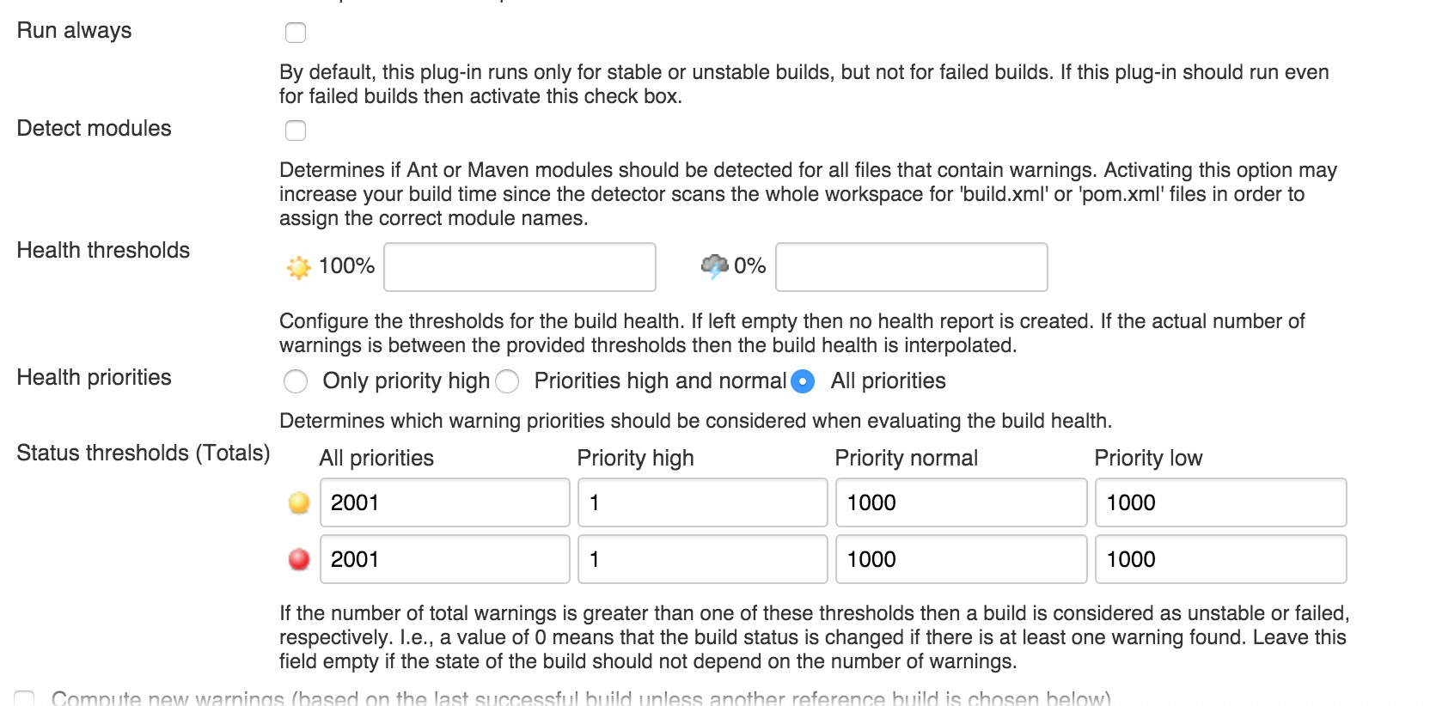Edit failed Priority normal threshold field
Viewport: 1430px width, 706px height.
(961, 559)
